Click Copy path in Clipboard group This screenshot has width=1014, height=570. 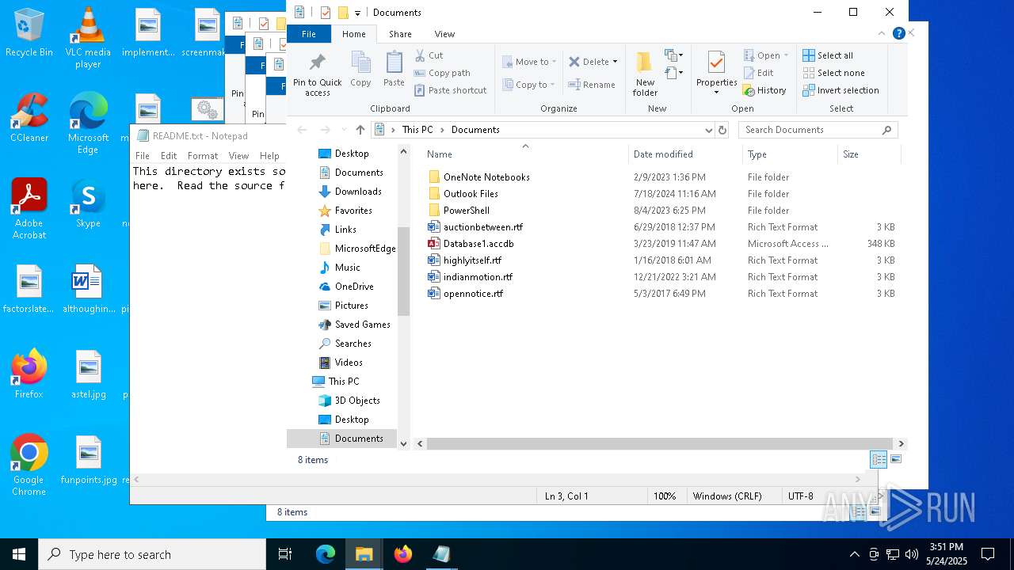point(442,73)
